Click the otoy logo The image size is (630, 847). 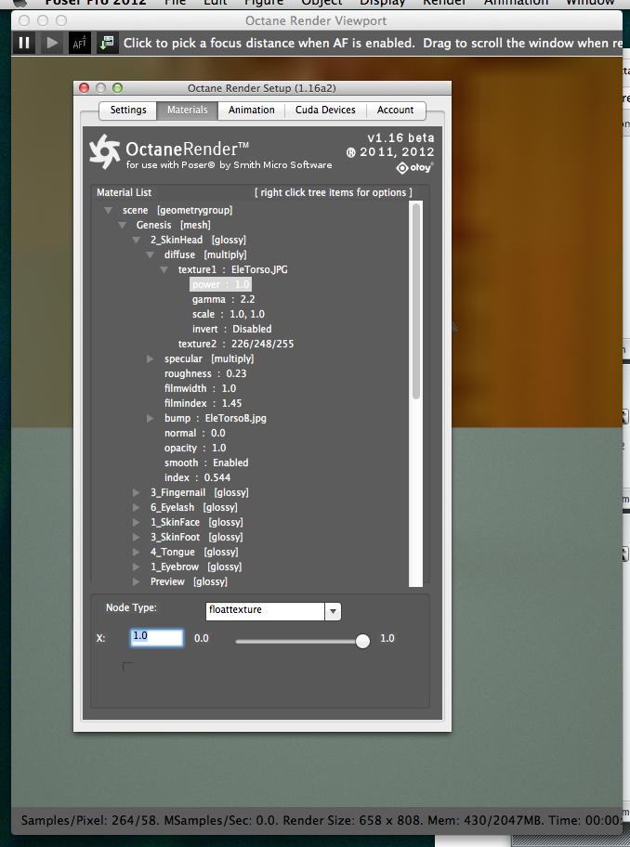415,168
